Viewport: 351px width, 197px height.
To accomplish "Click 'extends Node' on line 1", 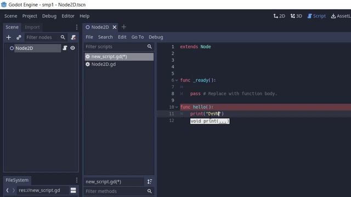I will coord(195,47).
